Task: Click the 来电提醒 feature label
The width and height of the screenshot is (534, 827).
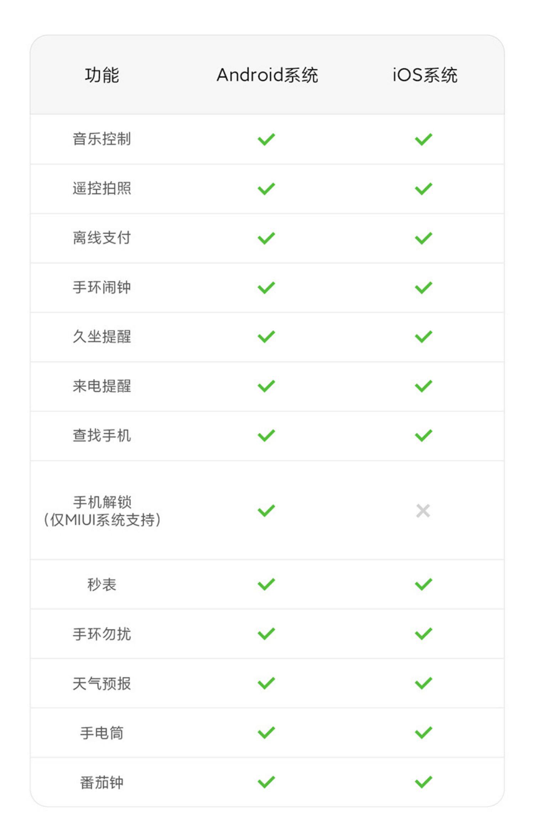Action: click(x=102, y=386)
